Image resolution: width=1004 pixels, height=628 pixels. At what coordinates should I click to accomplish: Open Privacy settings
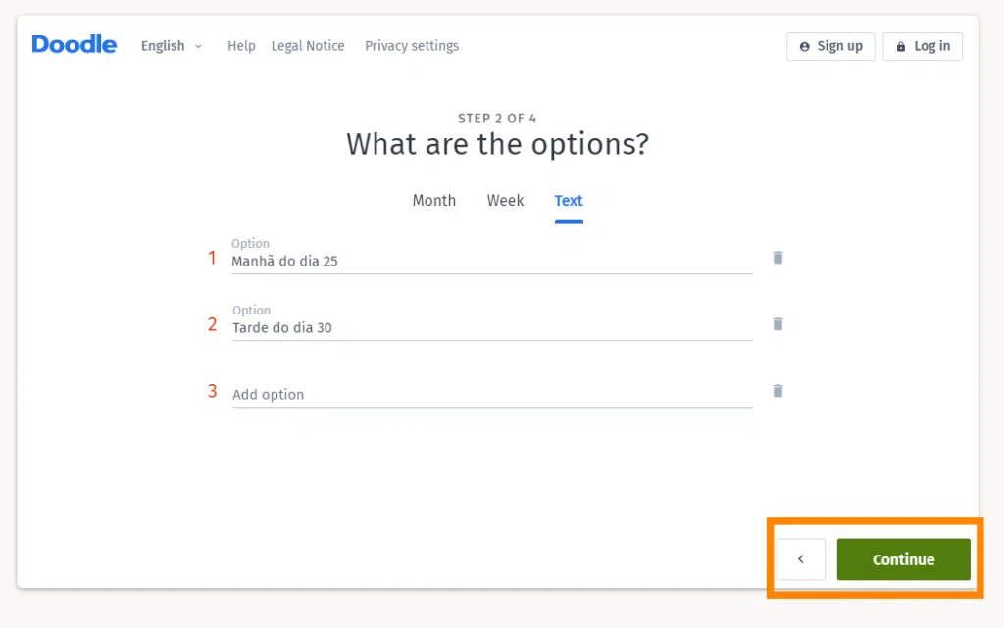click(x=411, y=46)
